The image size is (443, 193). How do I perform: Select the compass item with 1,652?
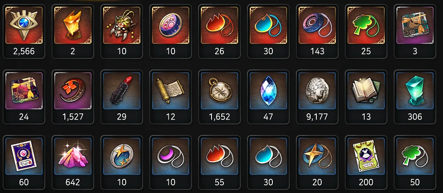219,97
